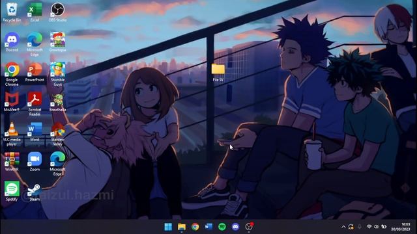The image size is (417, 234).
Task: Open Discord from the taskbar
Action: click(x=235, y=227)
